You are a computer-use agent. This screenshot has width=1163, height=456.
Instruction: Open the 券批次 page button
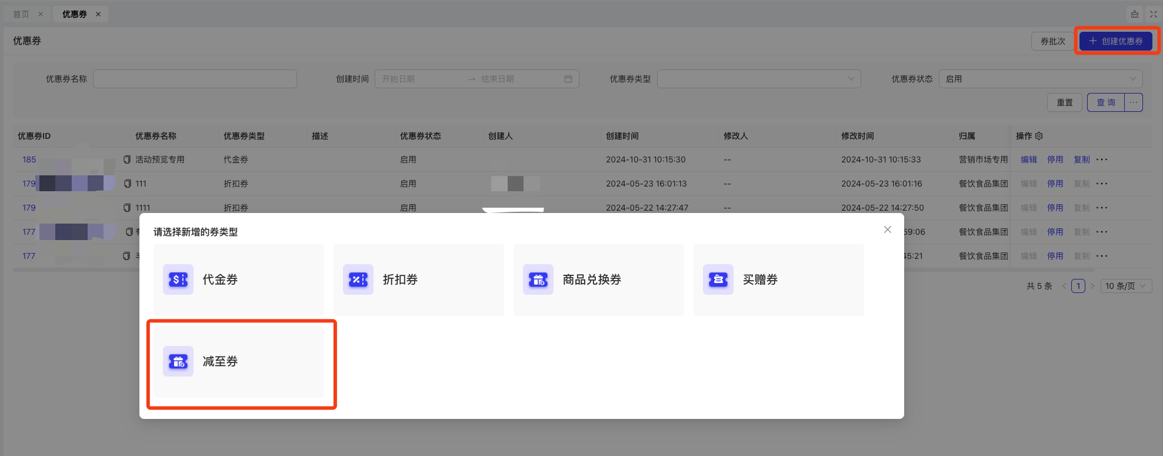pyautogui.click(x=1053, y=41)
